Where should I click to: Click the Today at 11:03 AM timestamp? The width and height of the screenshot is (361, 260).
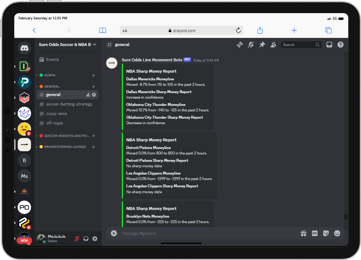pos(206,60)
